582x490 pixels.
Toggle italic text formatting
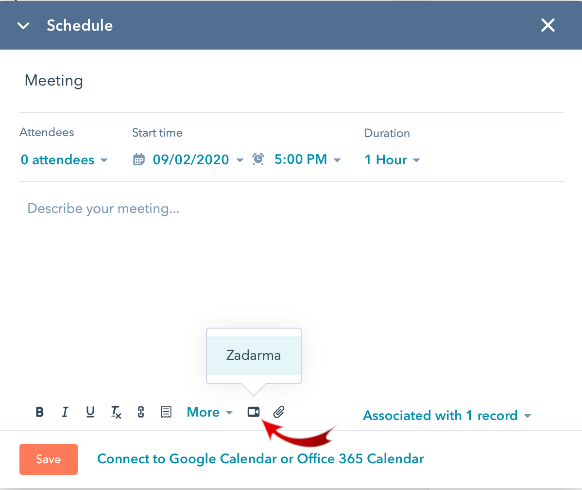65,412
